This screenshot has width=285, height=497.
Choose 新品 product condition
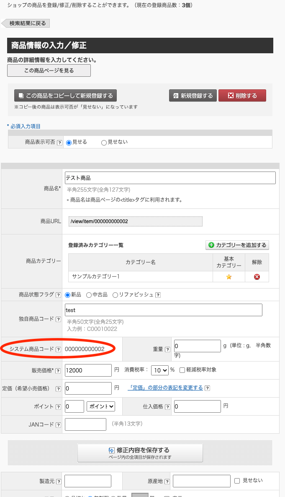pos(67,295)
